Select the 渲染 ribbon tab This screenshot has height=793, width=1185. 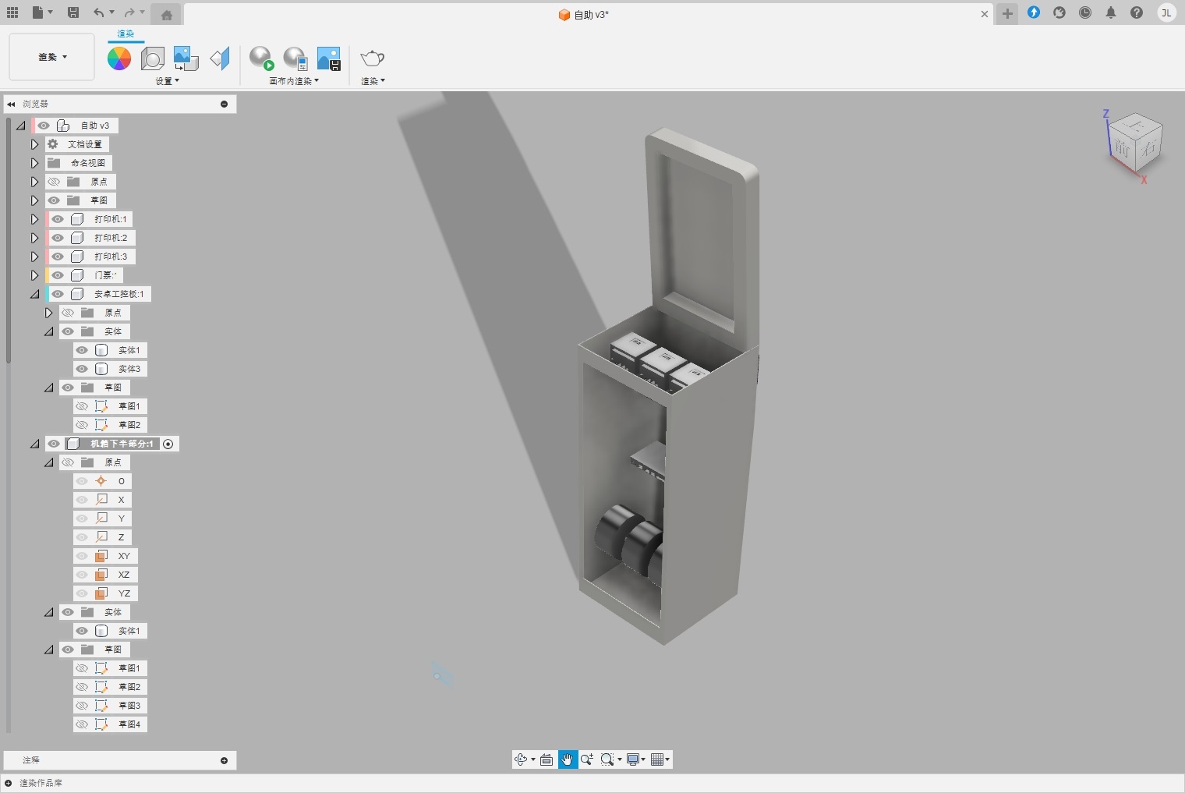point(126,34)
